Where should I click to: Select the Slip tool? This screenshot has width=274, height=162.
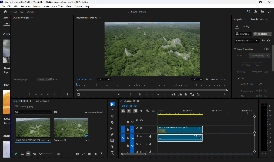coord(112,129)
